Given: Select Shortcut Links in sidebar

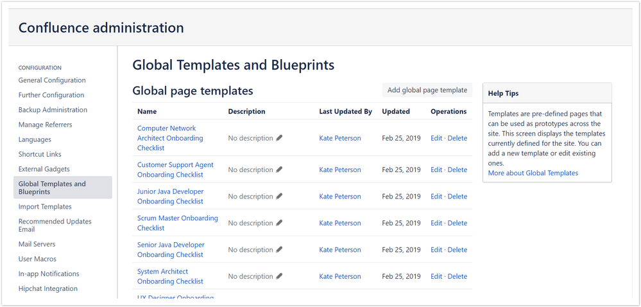Looking at the screenshot, I should pyautogui.click(x=40, y=154).
